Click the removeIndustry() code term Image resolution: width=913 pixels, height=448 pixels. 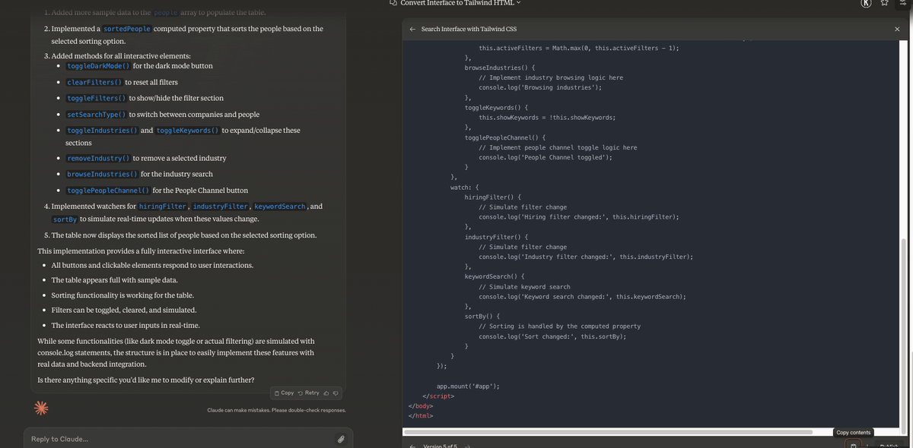[x=98, y=158]
